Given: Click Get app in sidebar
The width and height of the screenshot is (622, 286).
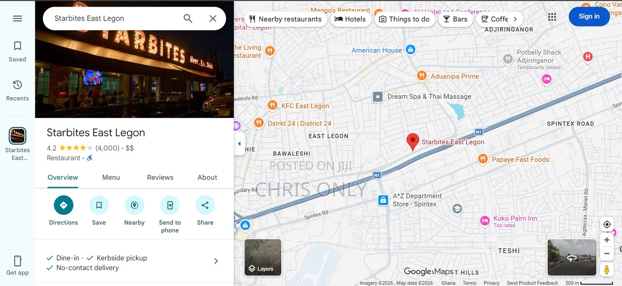Looking at the screenshot, I should coord(18,265).
